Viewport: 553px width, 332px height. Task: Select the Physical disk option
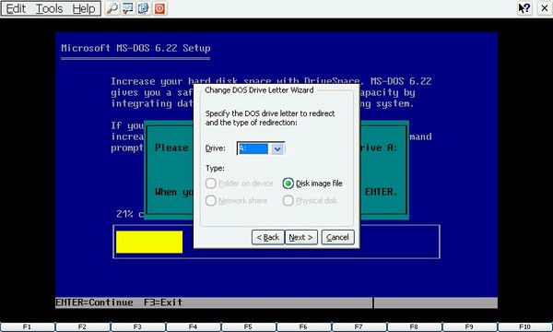tap(310, 200)
